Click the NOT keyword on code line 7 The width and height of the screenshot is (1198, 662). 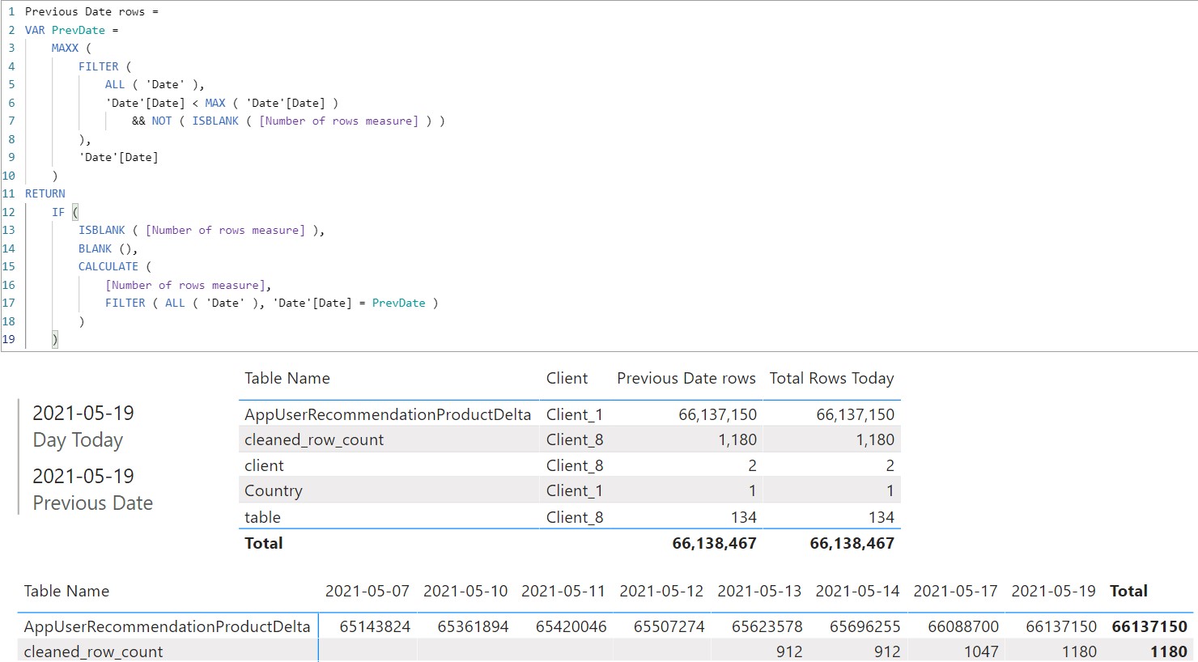(x=162, y=121)
